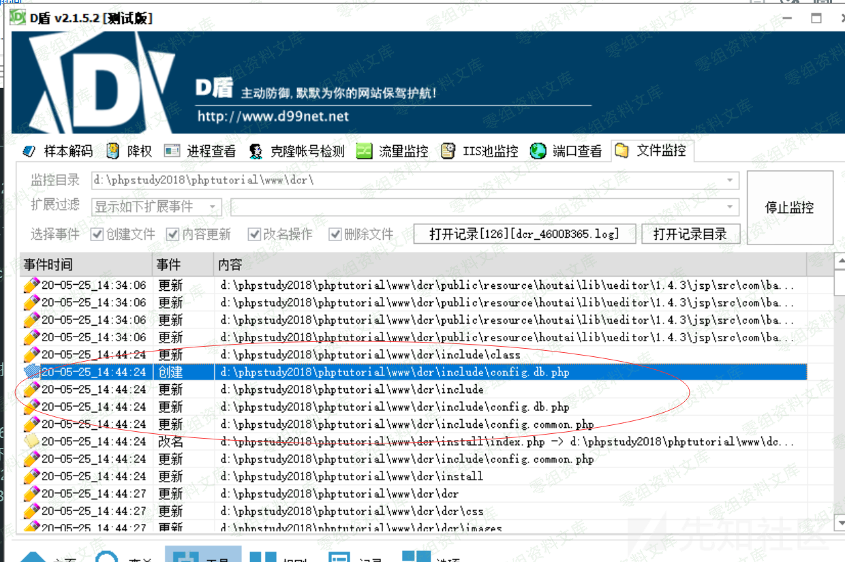Select the 改名 install\index.php event row

409,441
